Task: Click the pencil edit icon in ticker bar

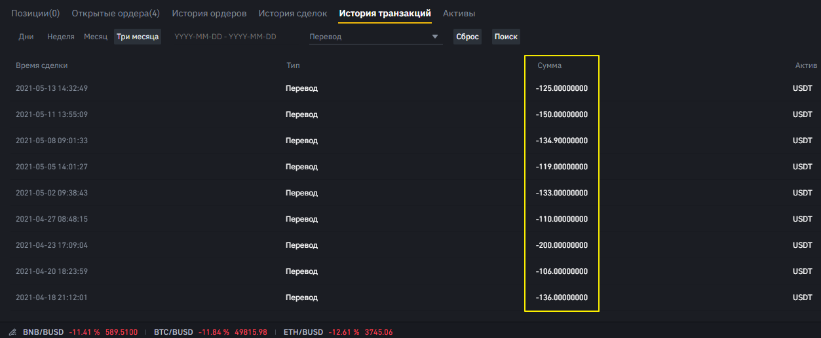Action: point(12,332)
